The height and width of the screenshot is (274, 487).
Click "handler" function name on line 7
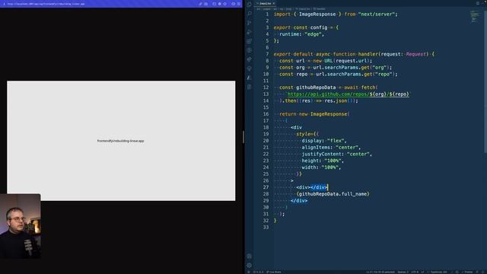[x=368, y=54]
